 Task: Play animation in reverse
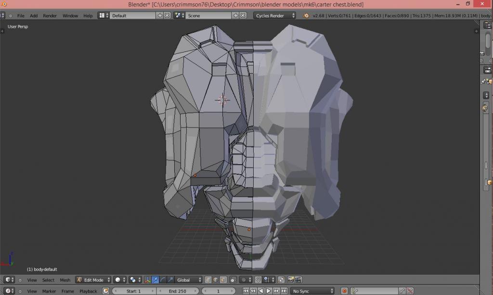click(x=261, y=291)
